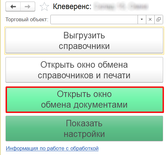Launch the red-outlined document exchange button
Screen dimensions: 166x155
pyautogui.click(x=85, y=100)
